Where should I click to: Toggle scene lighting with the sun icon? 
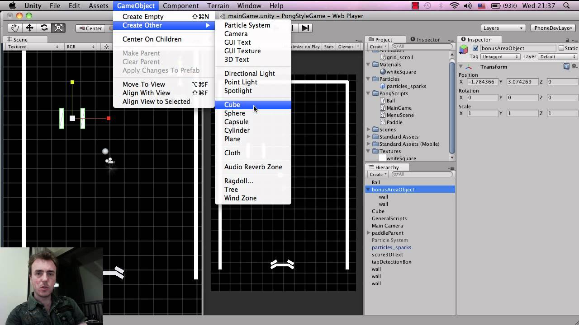(105, 46)
